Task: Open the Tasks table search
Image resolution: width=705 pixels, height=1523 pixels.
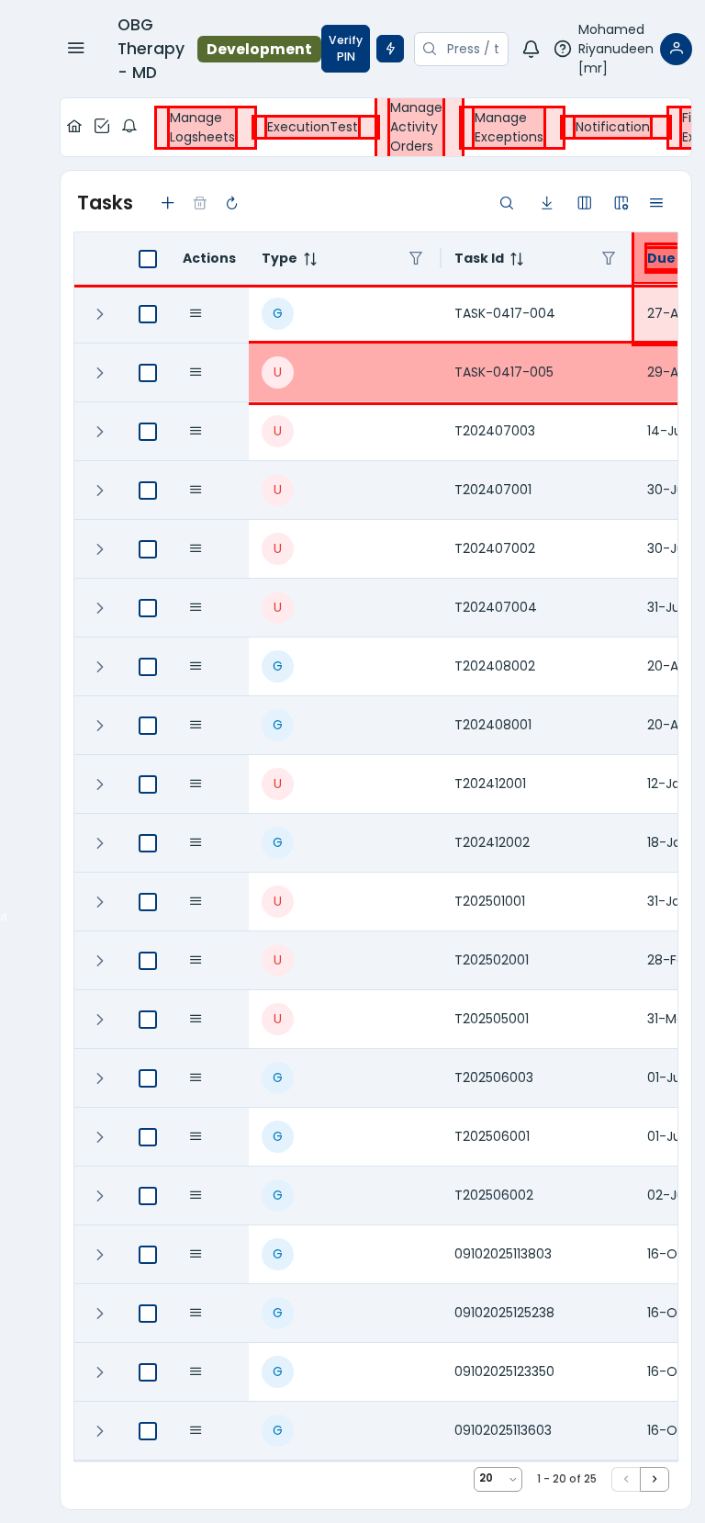Action: click(506, 203)
